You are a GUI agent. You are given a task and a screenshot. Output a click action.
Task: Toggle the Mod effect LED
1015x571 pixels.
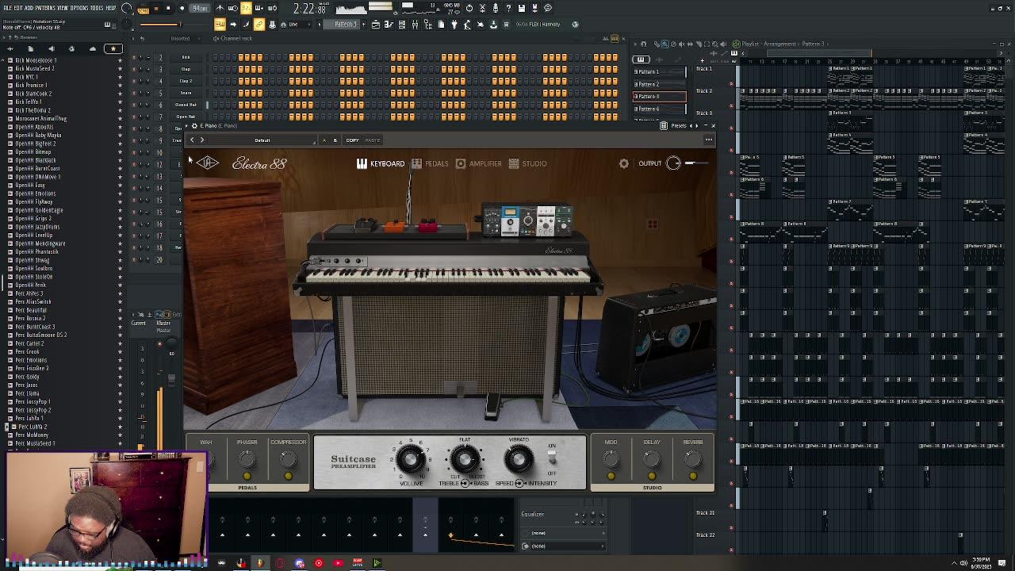(611, 476)
